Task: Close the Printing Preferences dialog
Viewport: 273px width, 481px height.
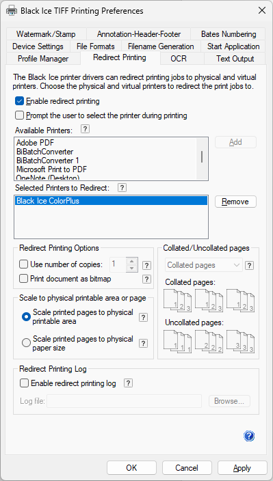Action: 262,10
